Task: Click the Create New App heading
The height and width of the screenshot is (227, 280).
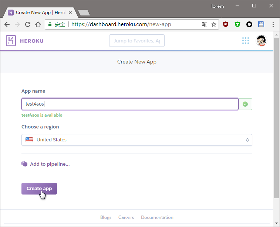Action: (137, 62)
